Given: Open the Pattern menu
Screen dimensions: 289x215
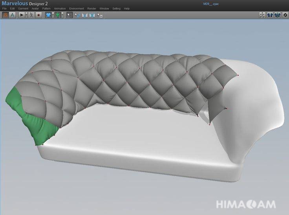Looking at the screenshot, I should click(46, 9).
